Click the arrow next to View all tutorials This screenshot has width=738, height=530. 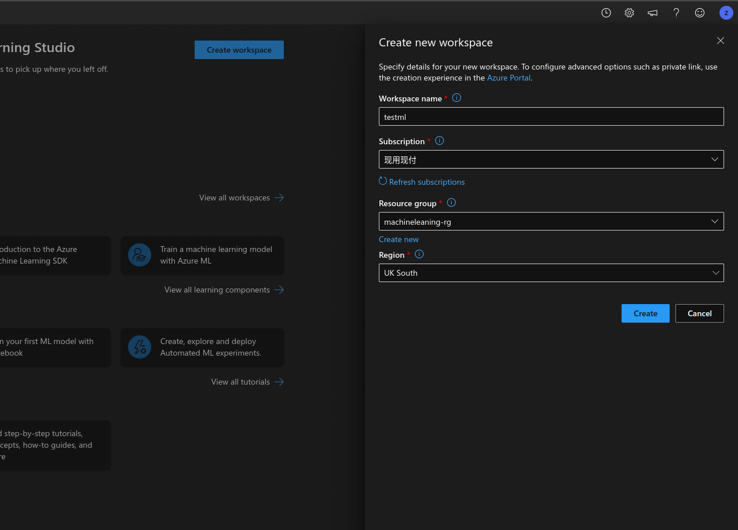[x=279, y=382]
